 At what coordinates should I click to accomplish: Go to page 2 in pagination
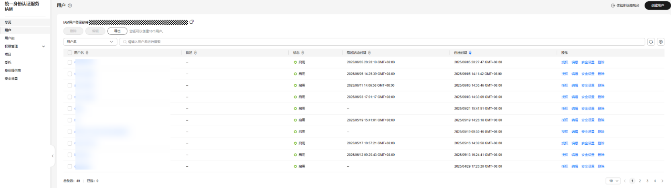pos(640,181)
